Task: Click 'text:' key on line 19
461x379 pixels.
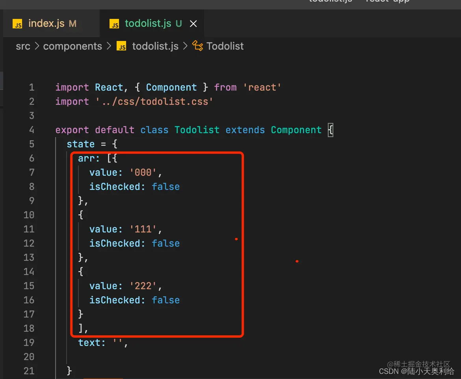Action: pos(91,342)
